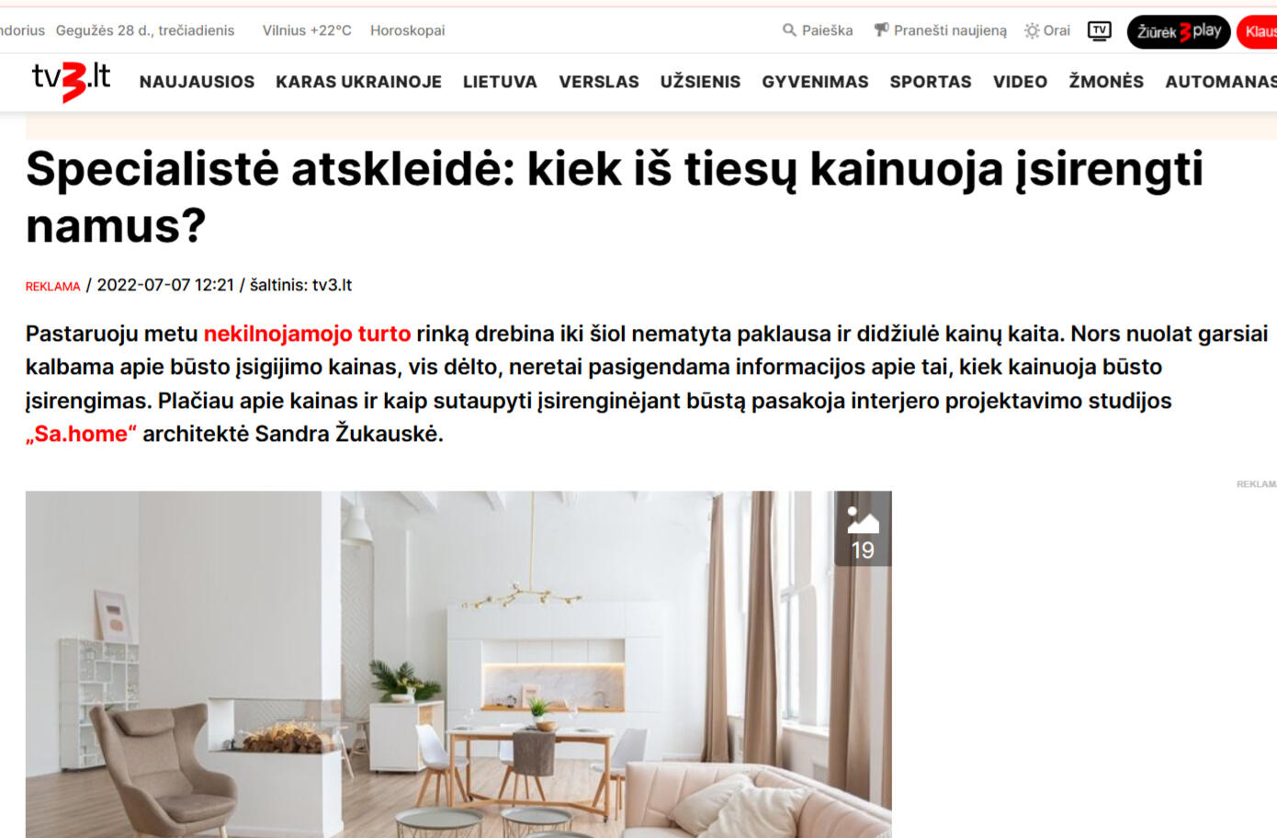Image resolution: width=1277 pixels, height=838 pixels.
Task: Open the Horoskopai link
Action: pos(407,30)
